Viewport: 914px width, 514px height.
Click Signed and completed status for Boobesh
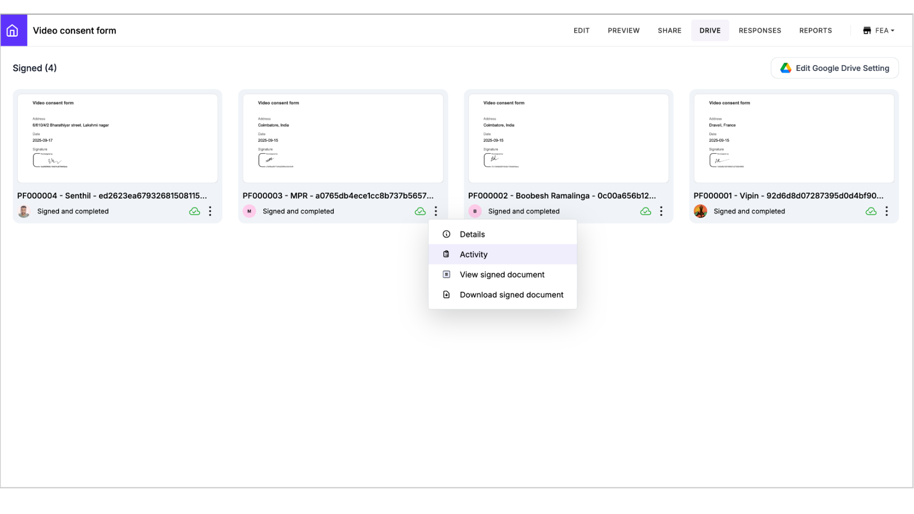(524, 211)
